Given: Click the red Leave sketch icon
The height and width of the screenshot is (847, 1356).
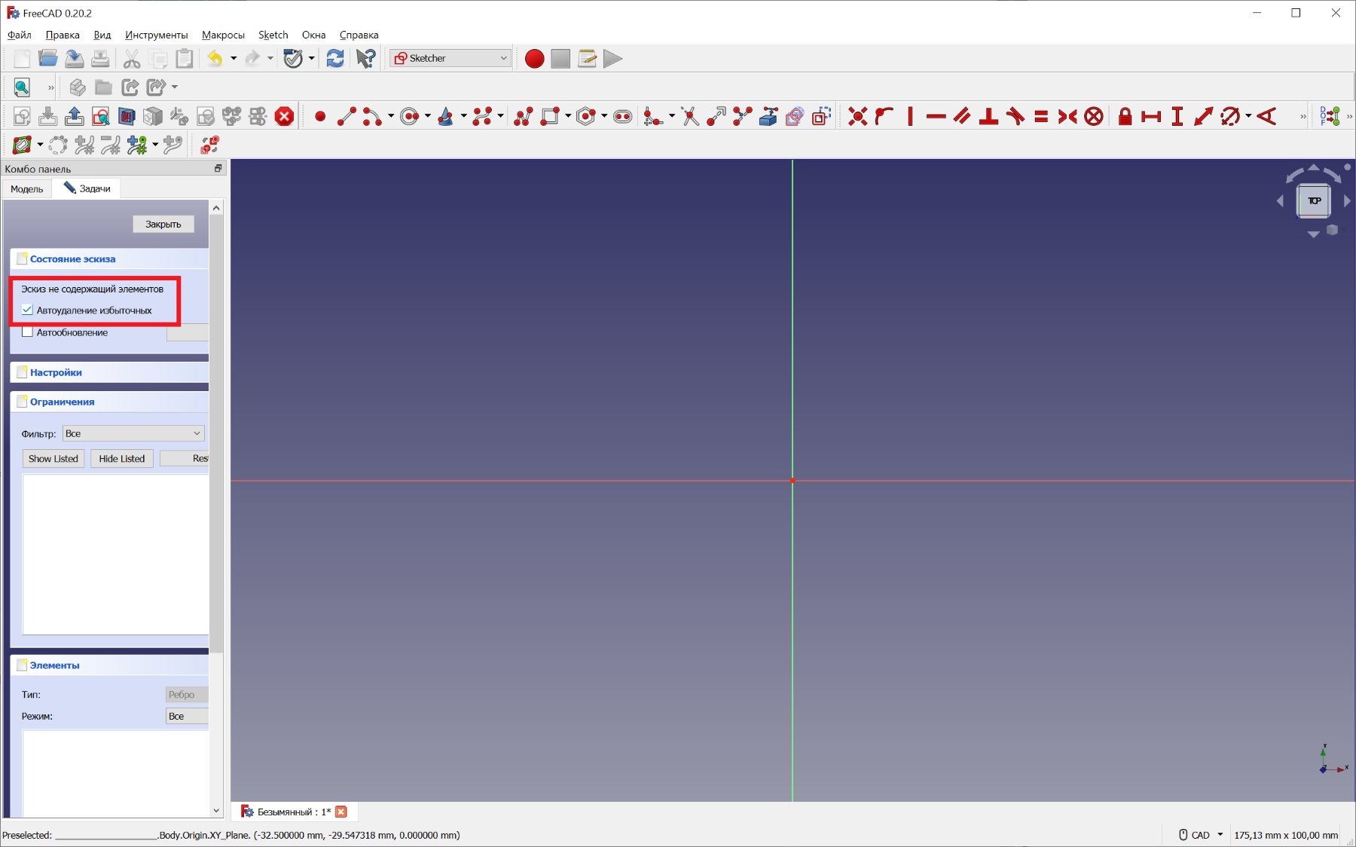Looking at the screenshot, I should pyautogui.click(x=284, y=116).
